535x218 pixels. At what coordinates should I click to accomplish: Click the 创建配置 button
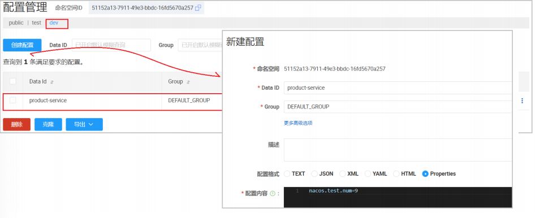(x=22, y=45)
